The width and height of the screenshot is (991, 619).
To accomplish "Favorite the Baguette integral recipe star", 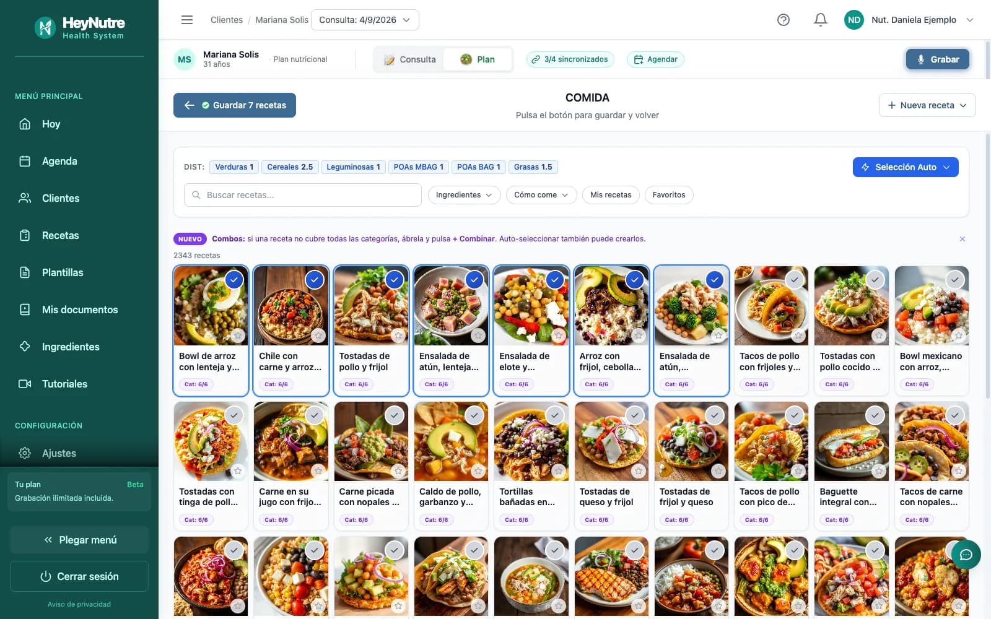I will [879, 471].
